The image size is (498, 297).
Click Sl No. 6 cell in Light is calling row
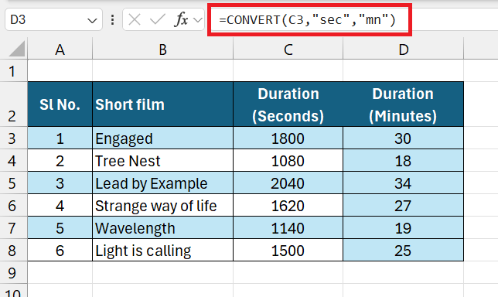60,250
